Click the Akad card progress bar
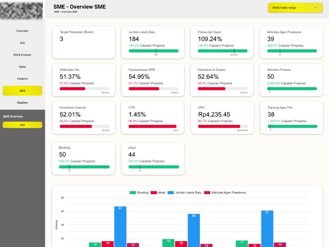The height and width of the screenshot is (247, 329). point(154,167)
